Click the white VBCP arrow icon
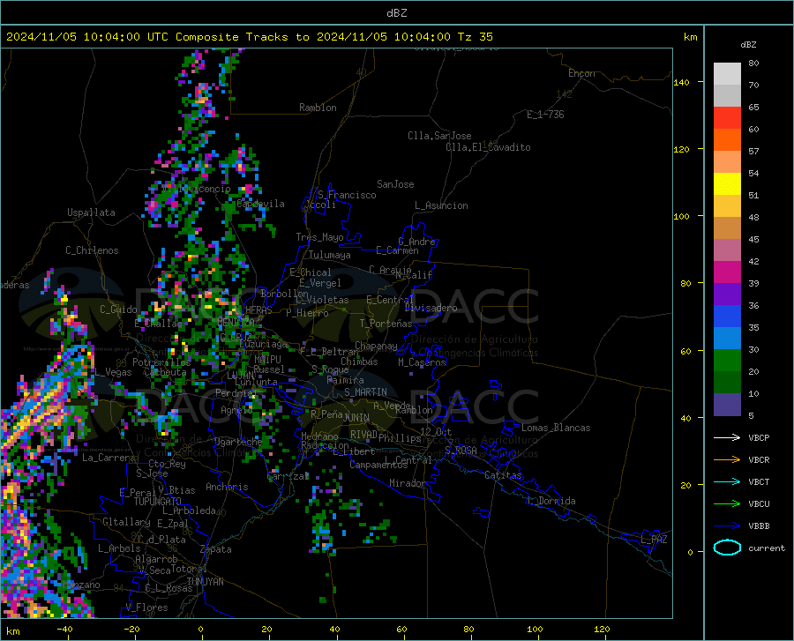 point(727,437)
